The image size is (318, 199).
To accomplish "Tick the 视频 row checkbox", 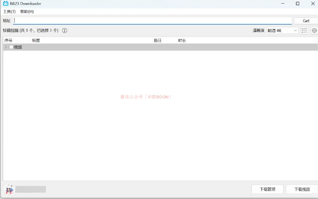I will [x=11, y=47].
